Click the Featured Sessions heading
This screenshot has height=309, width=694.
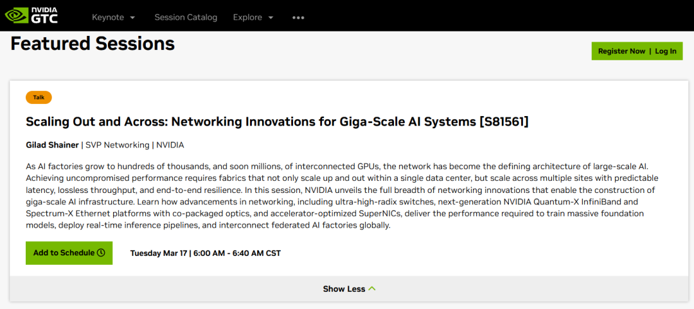pyautogui.click(x=93, y=44)
